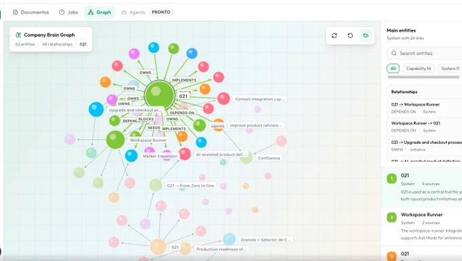Select the Workspace Runner entity card
This screenshot has width=462, height=261.
422,226
